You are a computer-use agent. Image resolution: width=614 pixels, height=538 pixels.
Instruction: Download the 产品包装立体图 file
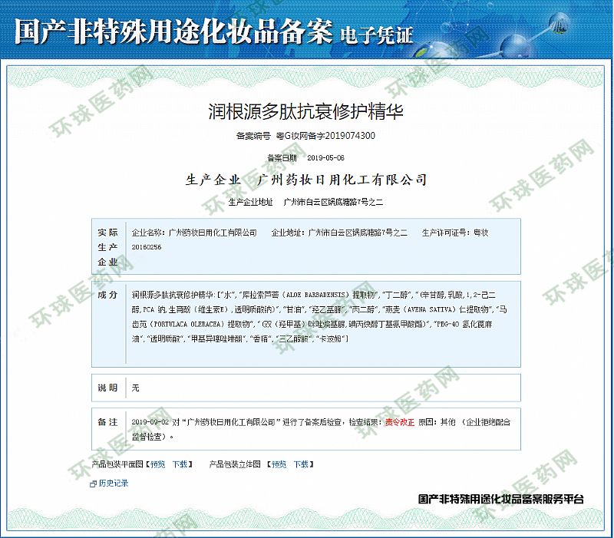tap(300, 464)
